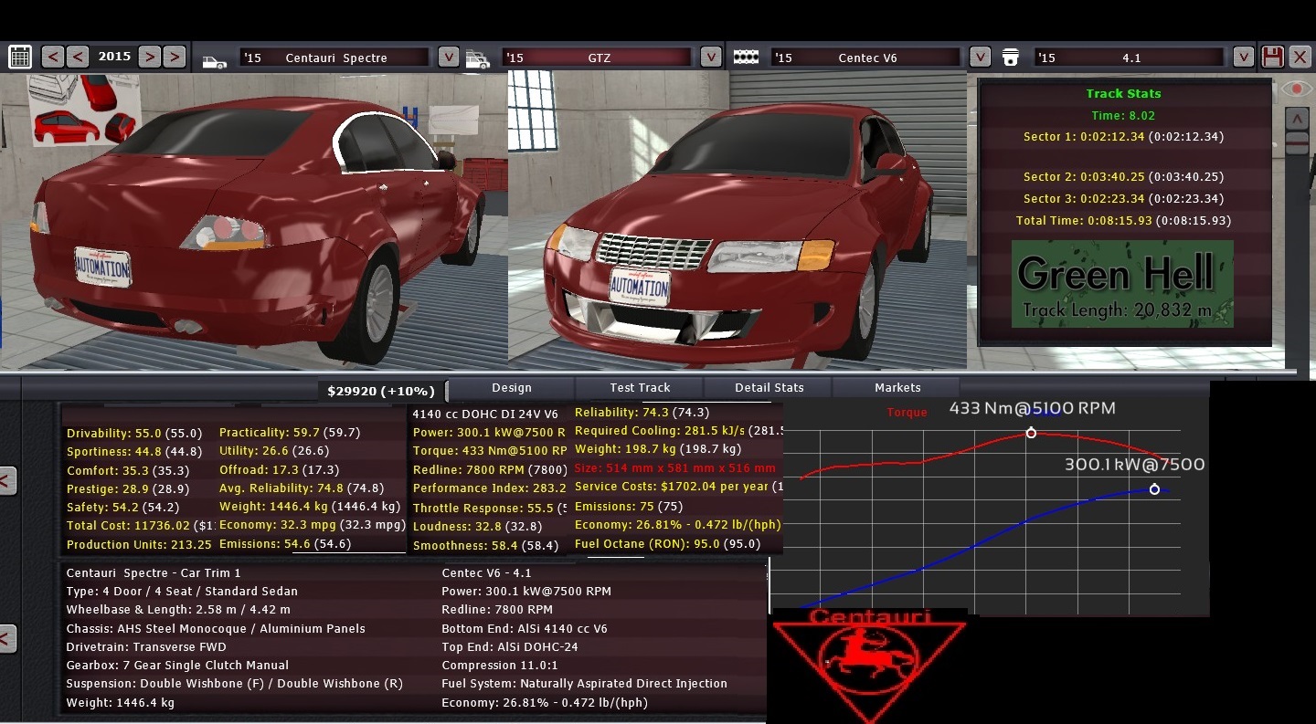Click the scrollbar handle beside Track Stats panel
Screen dimensions: 1316x724
(1297, 143)
